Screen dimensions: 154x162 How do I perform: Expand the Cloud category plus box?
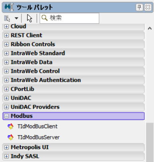click(6, 27)
